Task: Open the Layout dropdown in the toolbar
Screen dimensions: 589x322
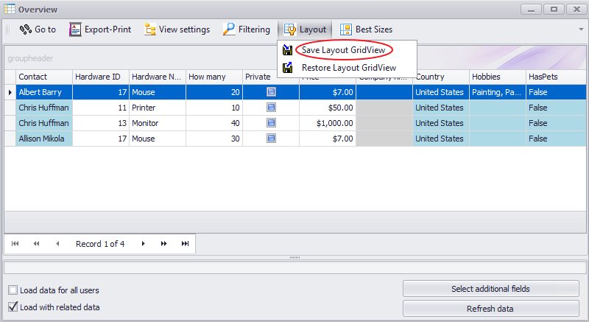Action: click(305, 29)
